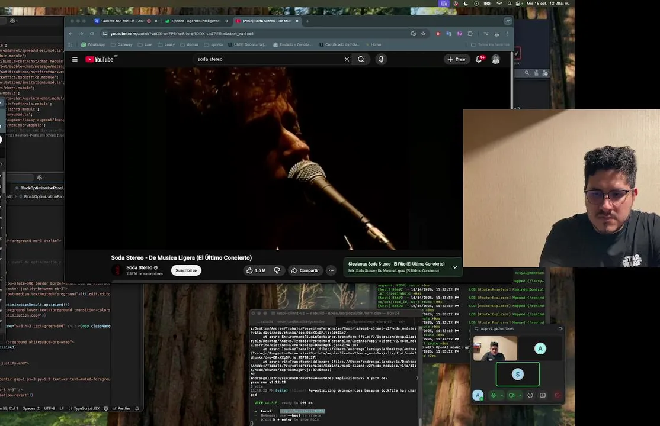Viewport: 660px width, 426px height.
Task: Open the Soda Stereo channel avatar
Action: 117,270
